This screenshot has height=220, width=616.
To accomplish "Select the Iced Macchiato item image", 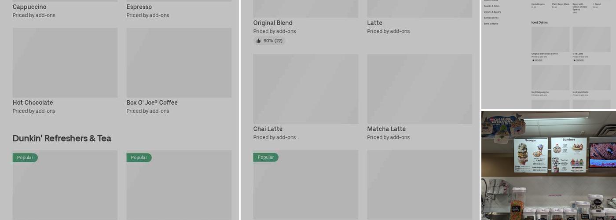I will coord(591,77).
